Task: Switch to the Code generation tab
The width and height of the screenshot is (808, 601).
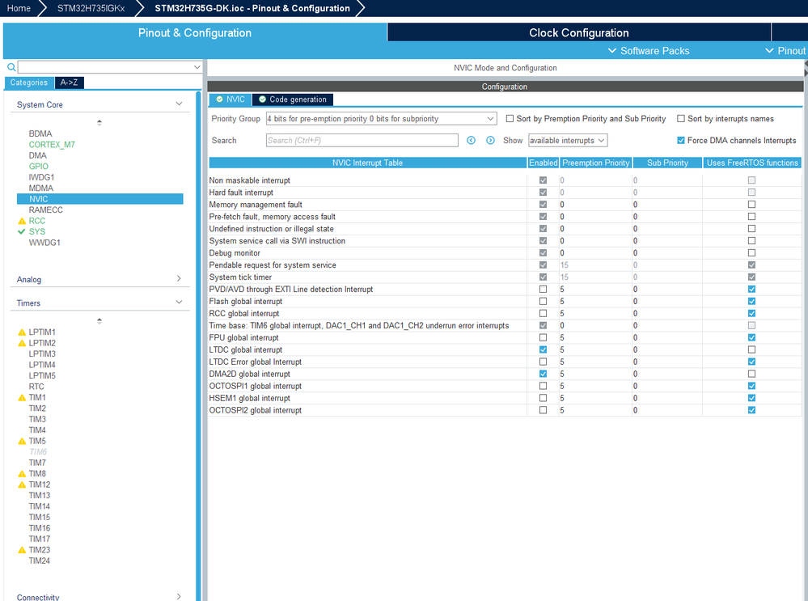Action: (293, 99)
